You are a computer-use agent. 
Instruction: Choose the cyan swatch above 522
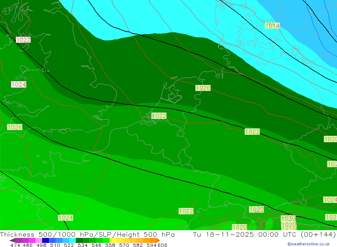[72, 240]
